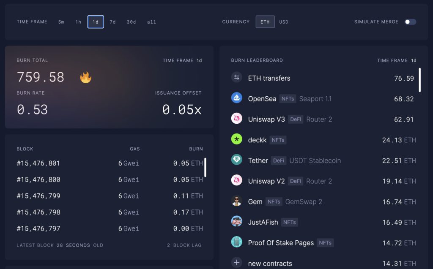Click the Uniswap V2 unicorn icon
Image resolution: width=433 pixels, height=269 pixels.
click(237, 180)
